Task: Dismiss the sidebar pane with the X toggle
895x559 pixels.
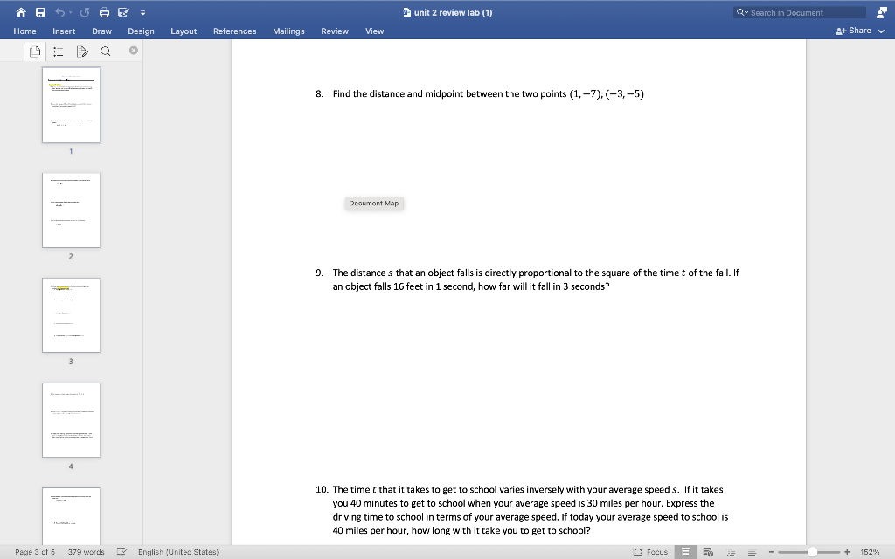Action: coord(134,51)
